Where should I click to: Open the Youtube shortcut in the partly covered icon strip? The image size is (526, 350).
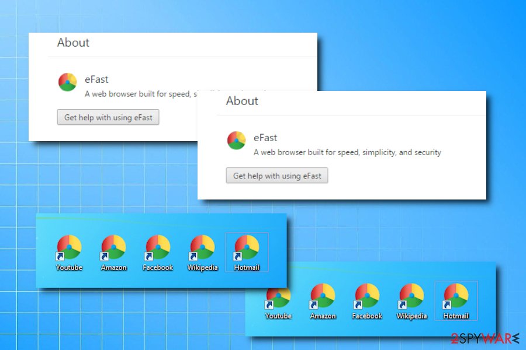[x=278, y=304]
